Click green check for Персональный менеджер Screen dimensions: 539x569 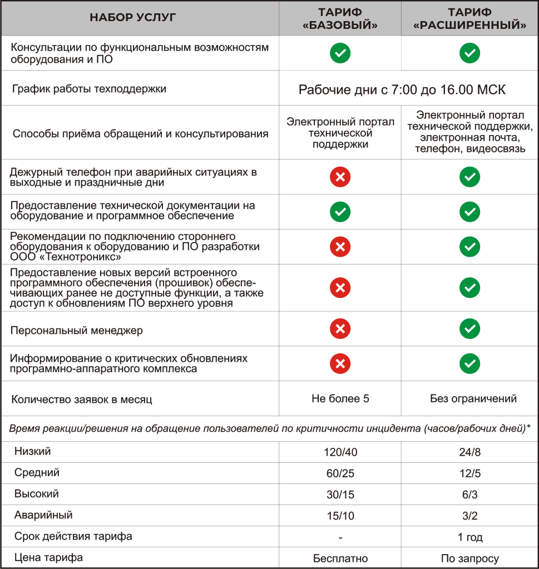point(469,329)
